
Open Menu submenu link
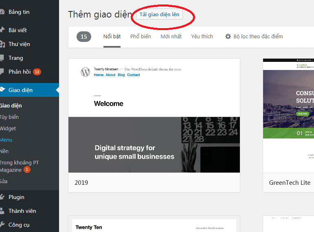coord(6,140)
